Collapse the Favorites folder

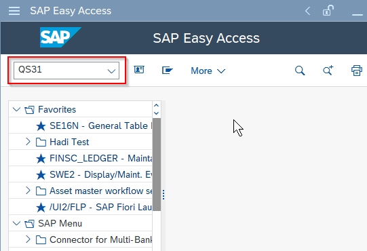click(16, 109)
